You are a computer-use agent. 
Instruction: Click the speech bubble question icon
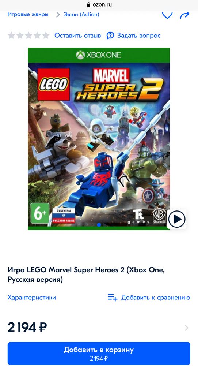click(110, 36)
